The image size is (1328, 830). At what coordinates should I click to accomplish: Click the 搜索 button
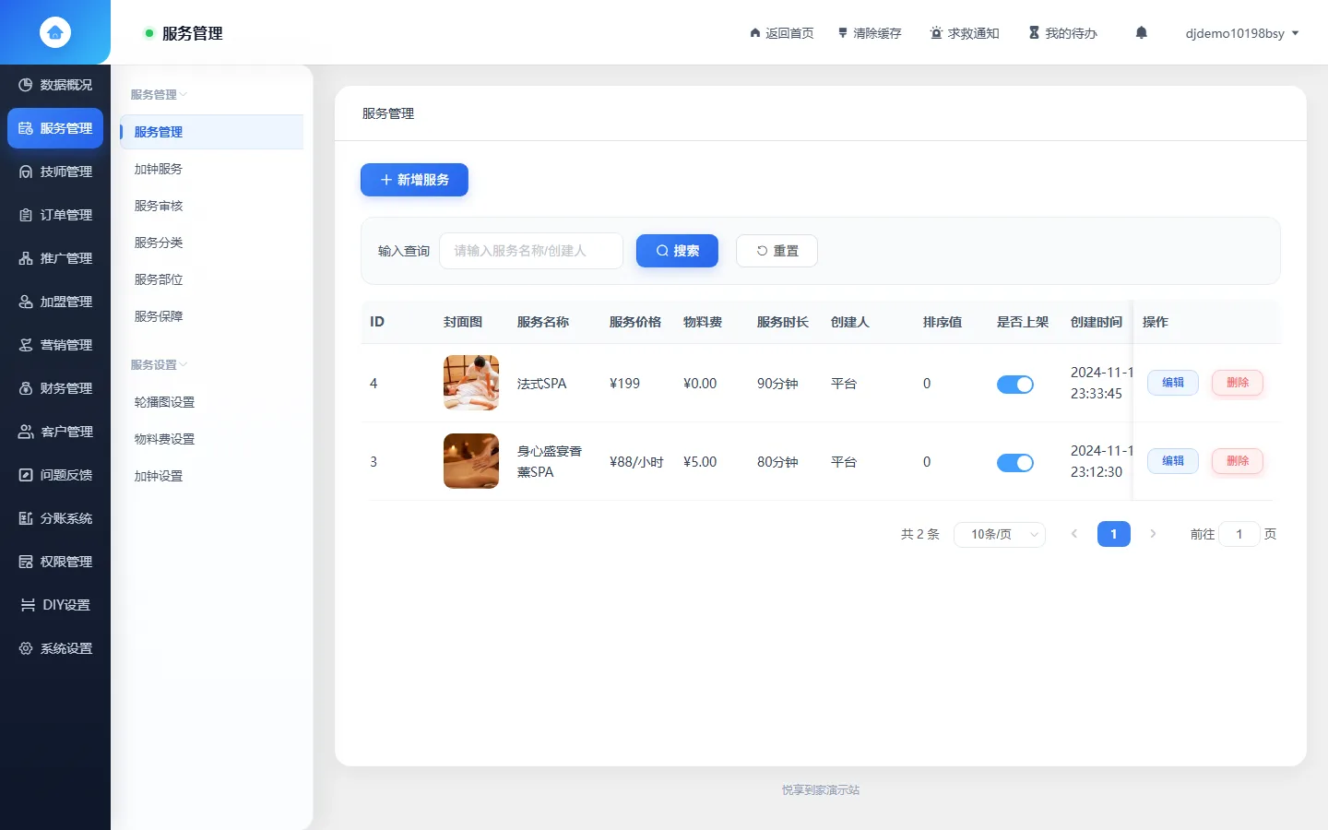tap(677, 251)
